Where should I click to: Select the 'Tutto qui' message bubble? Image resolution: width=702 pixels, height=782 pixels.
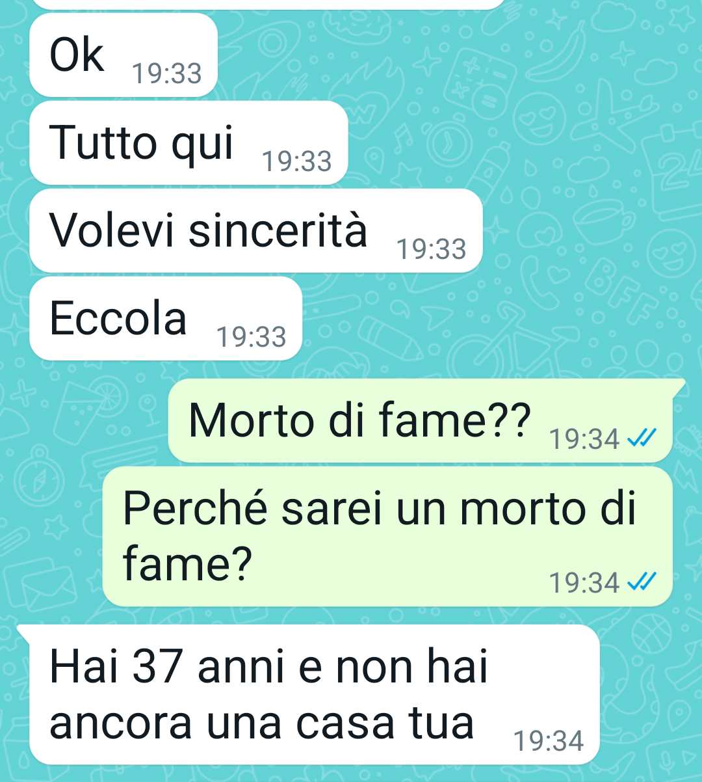pos(188,142)
